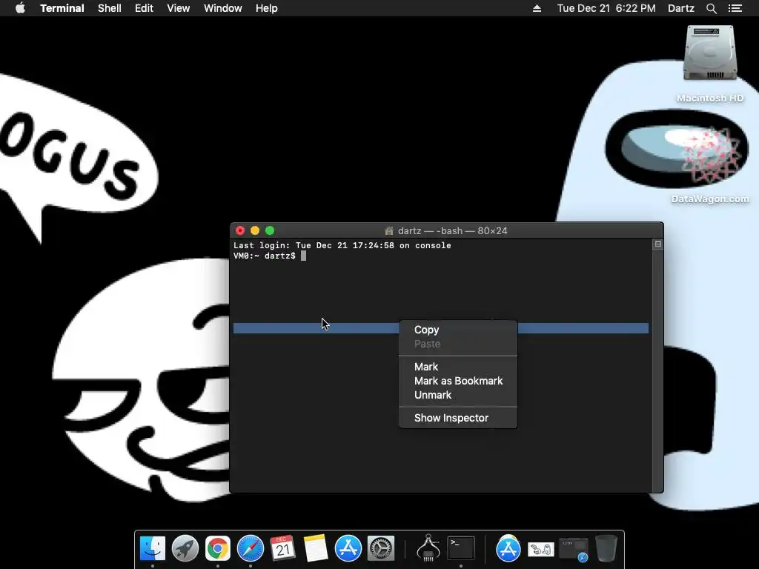Open the Terminal application menu
Viewport: 759px width, 569px height.
click(x=62, y=8)
